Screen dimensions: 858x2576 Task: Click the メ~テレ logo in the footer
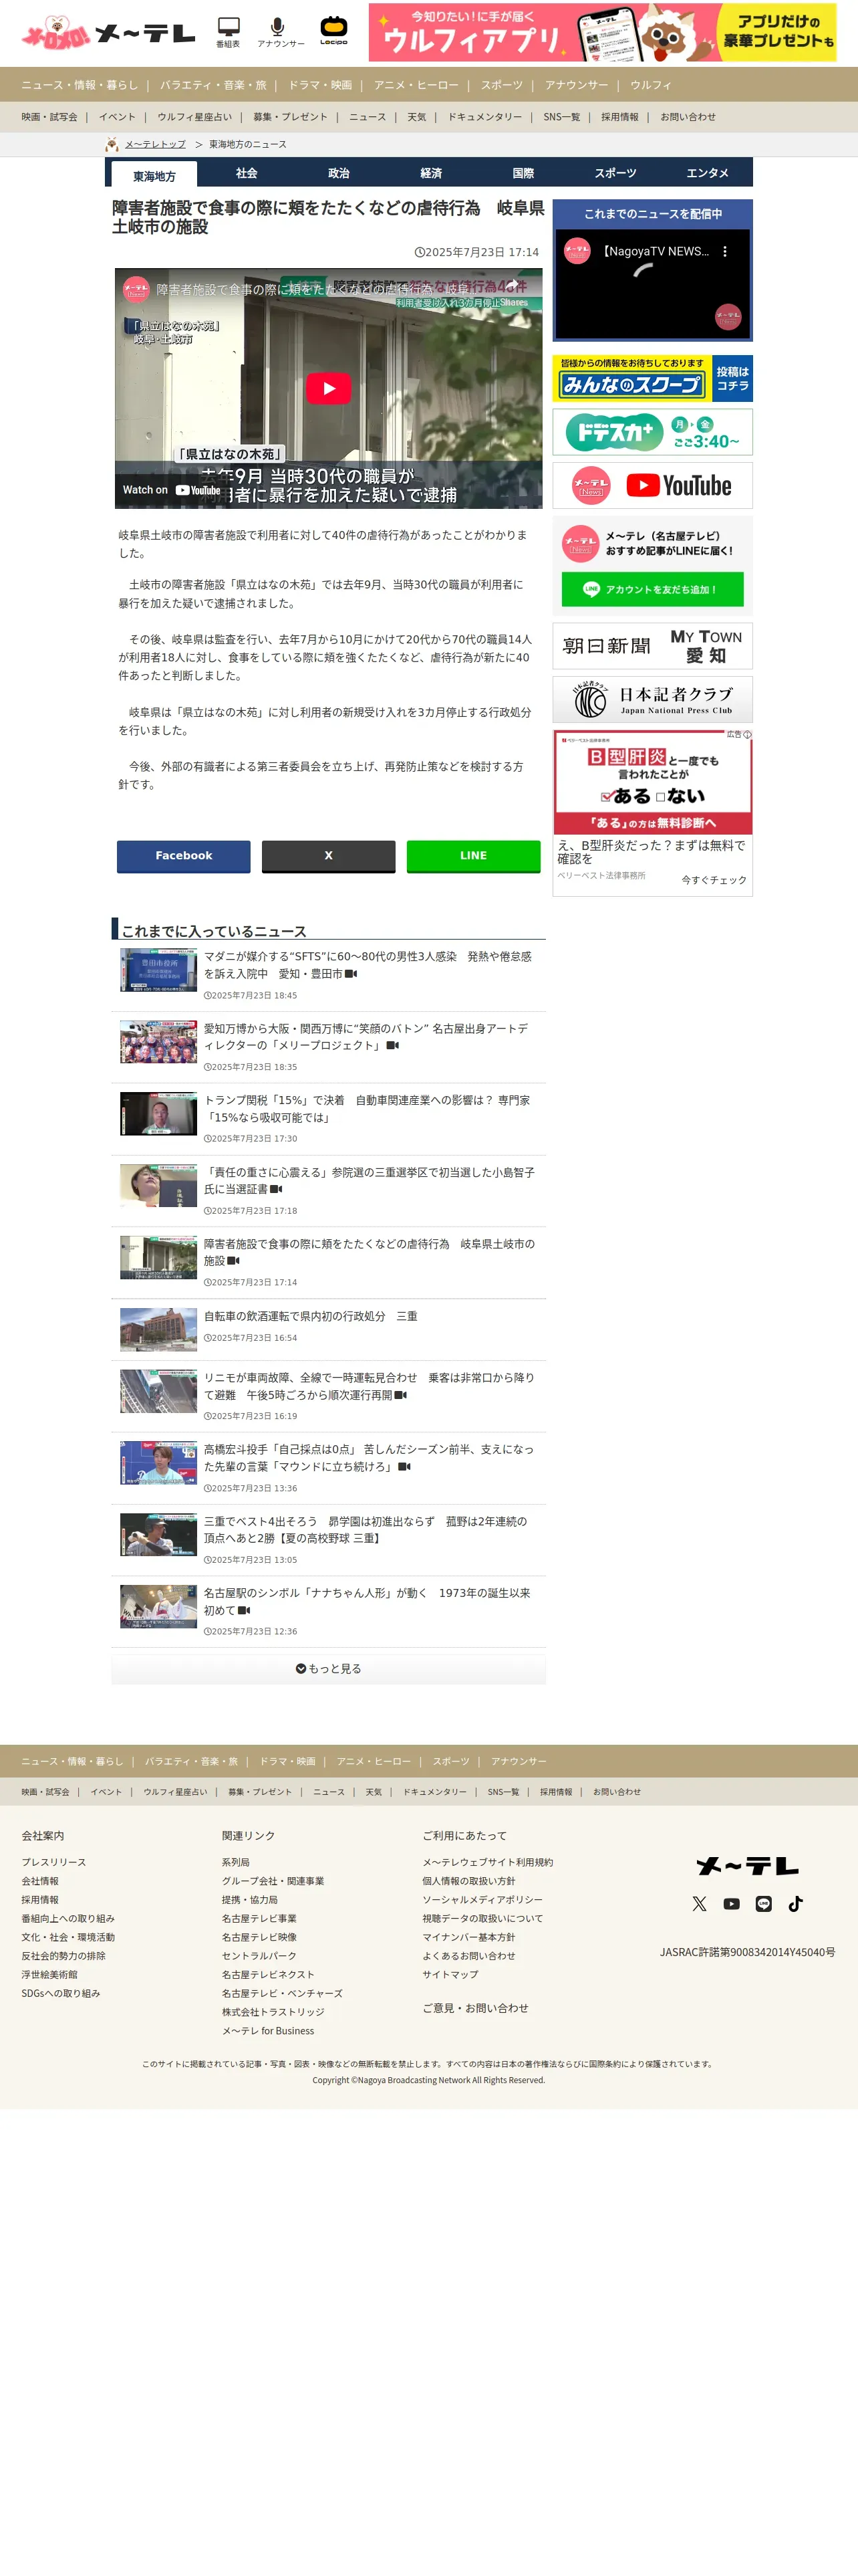(x=747, y=1865)
